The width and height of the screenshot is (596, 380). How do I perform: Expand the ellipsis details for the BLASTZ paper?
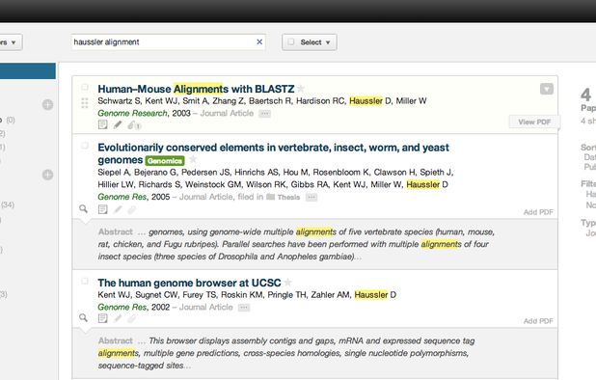tap(265, 114)
